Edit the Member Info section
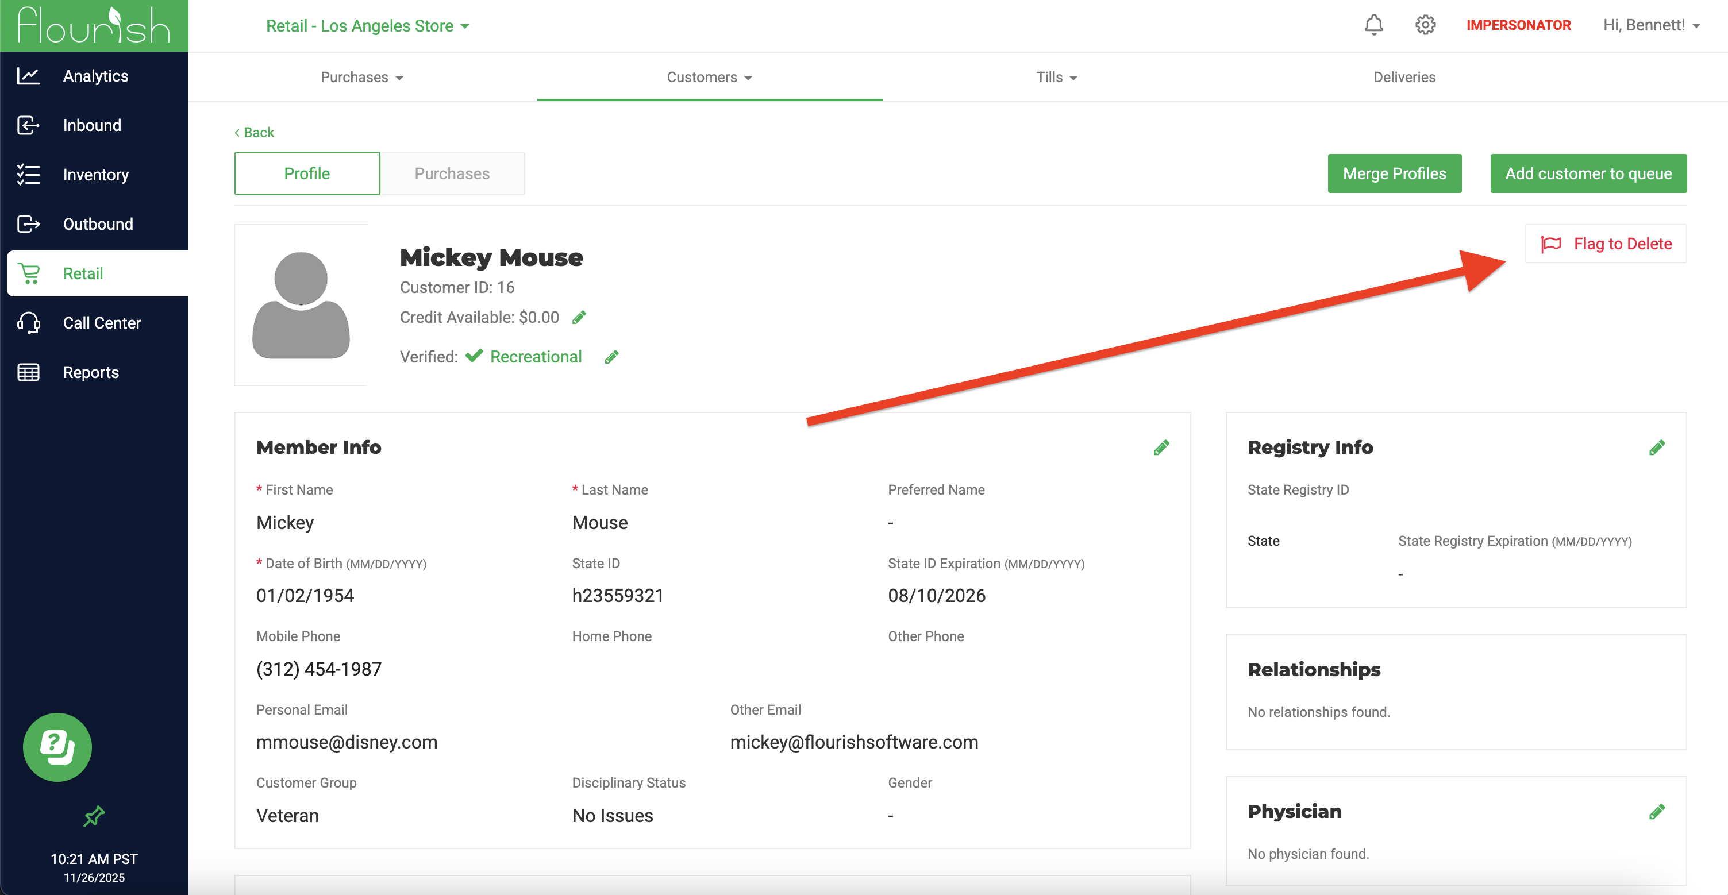This screenshot has height=895, width=1728. coord(1161,447)
